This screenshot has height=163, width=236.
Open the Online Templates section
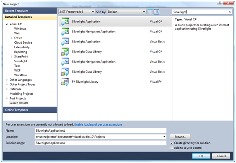16,110
